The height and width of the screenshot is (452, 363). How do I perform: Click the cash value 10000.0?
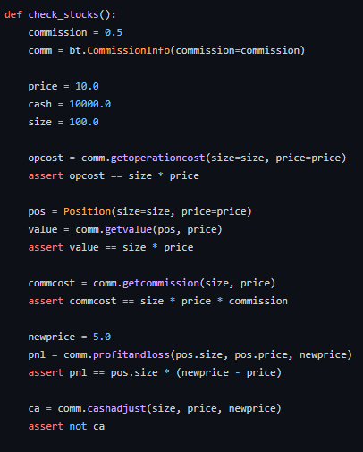pyautogui.click(x=90, y=104)
